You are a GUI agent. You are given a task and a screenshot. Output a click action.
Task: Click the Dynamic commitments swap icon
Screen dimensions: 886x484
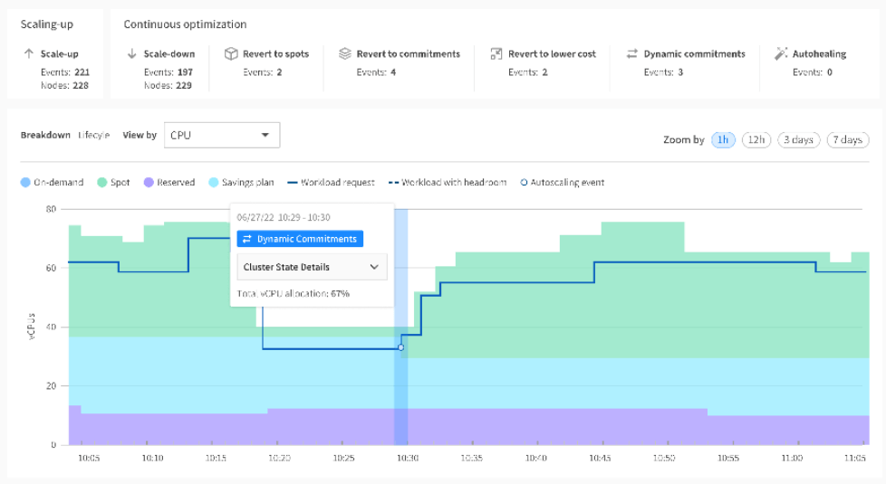tap(631, 53)
